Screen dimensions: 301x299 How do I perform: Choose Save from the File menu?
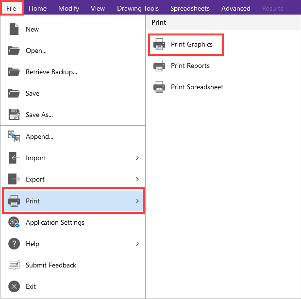(33, 93)
